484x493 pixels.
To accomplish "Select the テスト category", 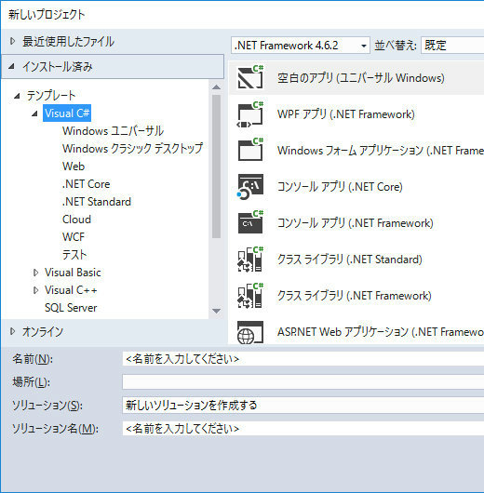I will coord(74,254).
